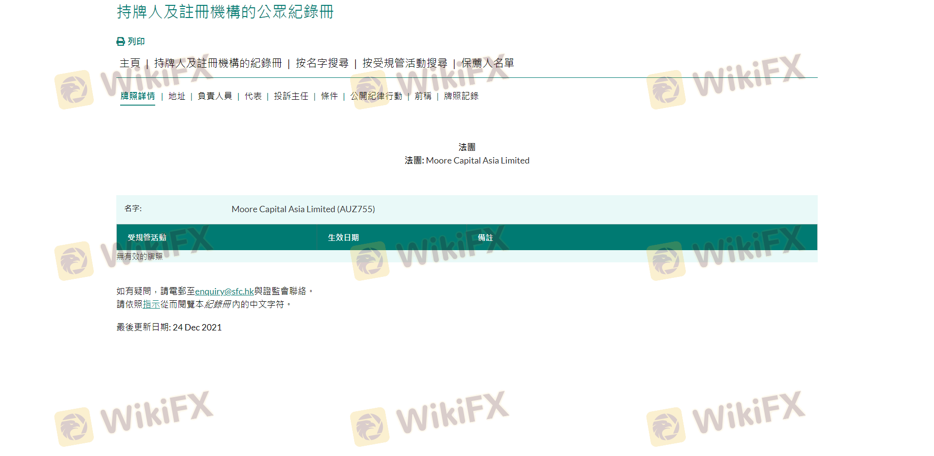View the 條件 tab

(x=329, y=96)
